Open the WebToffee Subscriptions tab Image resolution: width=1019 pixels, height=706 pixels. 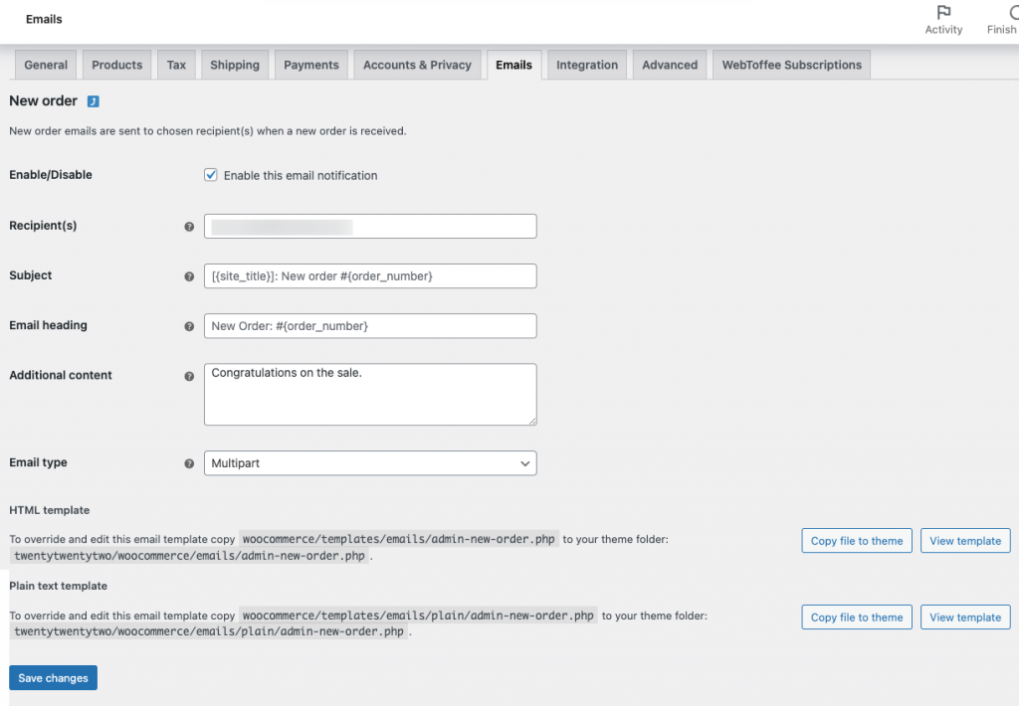[x=791, y=65]
